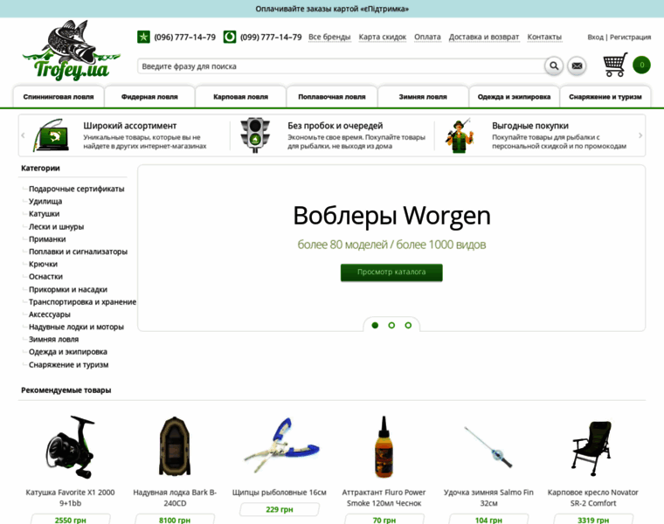
Task: Click the Вход login link
Action: [x=595, y=38]
